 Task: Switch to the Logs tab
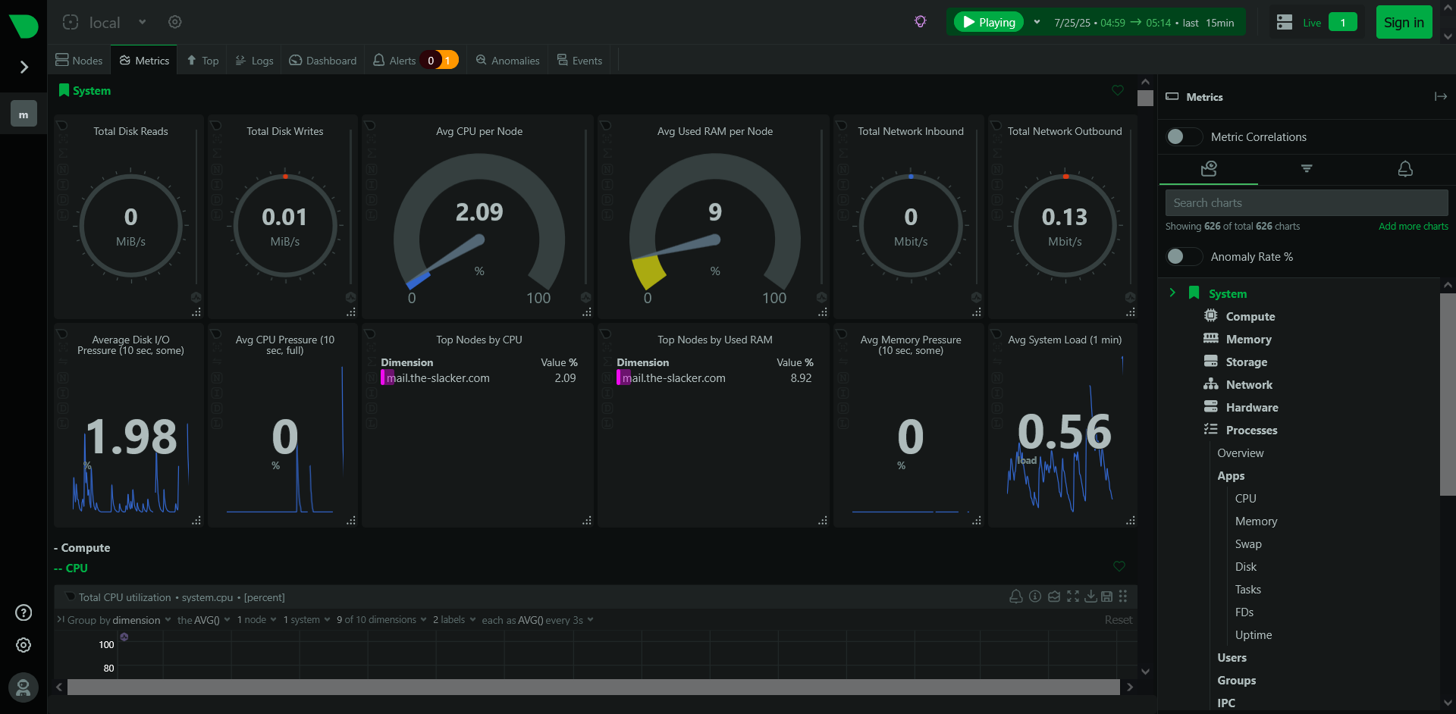(x=254, y=61)
